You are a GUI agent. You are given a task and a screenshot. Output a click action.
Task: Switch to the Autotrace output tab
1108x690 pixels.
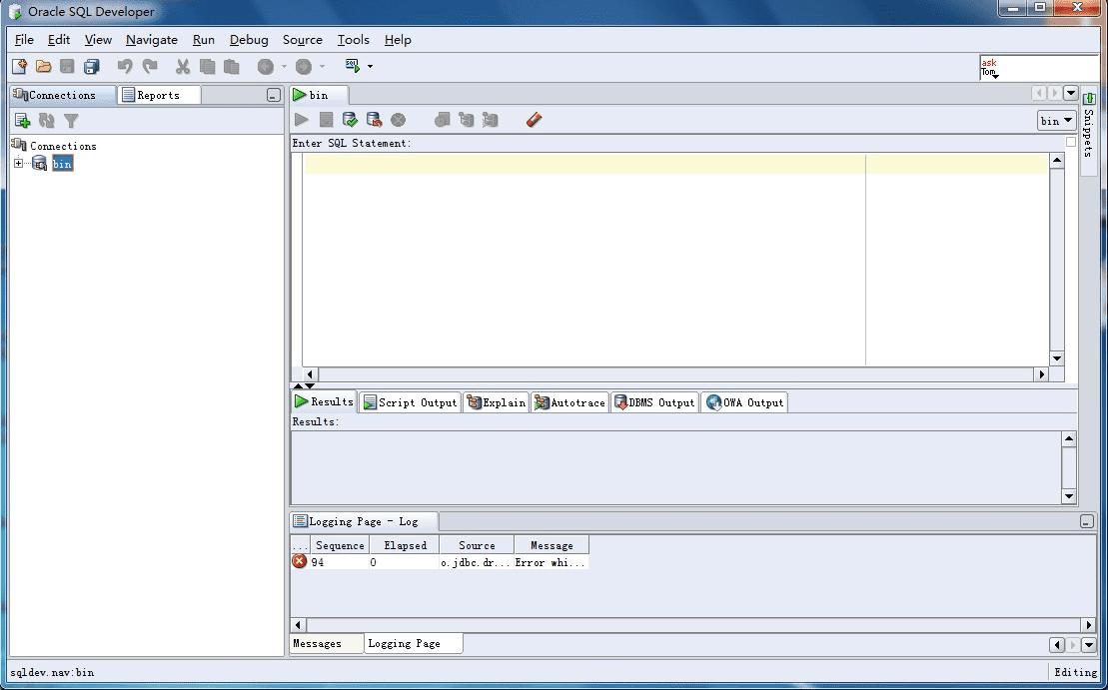570,402
